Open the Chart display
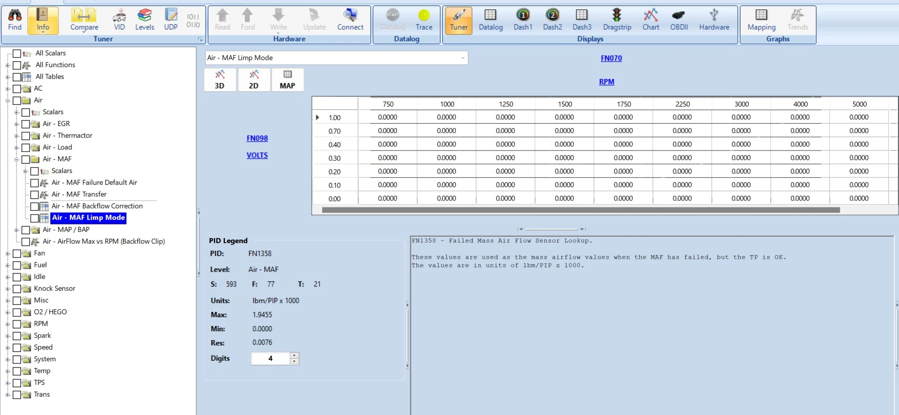The image size is (899, 415). [x=651, y=20]
